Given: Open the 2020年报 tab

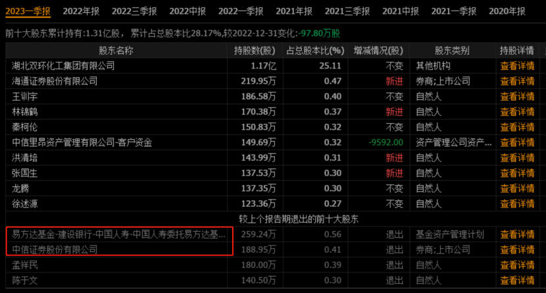Looking at the screenshot, I should pos(507,11).
